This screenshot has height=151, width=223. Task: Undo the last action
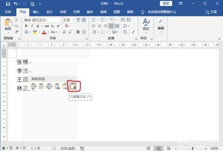[16, 4]
